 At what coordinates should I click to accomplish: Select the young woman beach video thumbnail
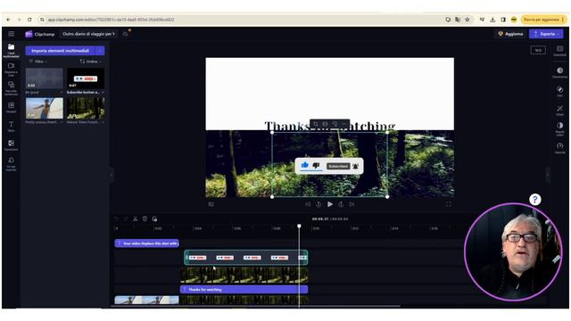(x=44, y=109)
